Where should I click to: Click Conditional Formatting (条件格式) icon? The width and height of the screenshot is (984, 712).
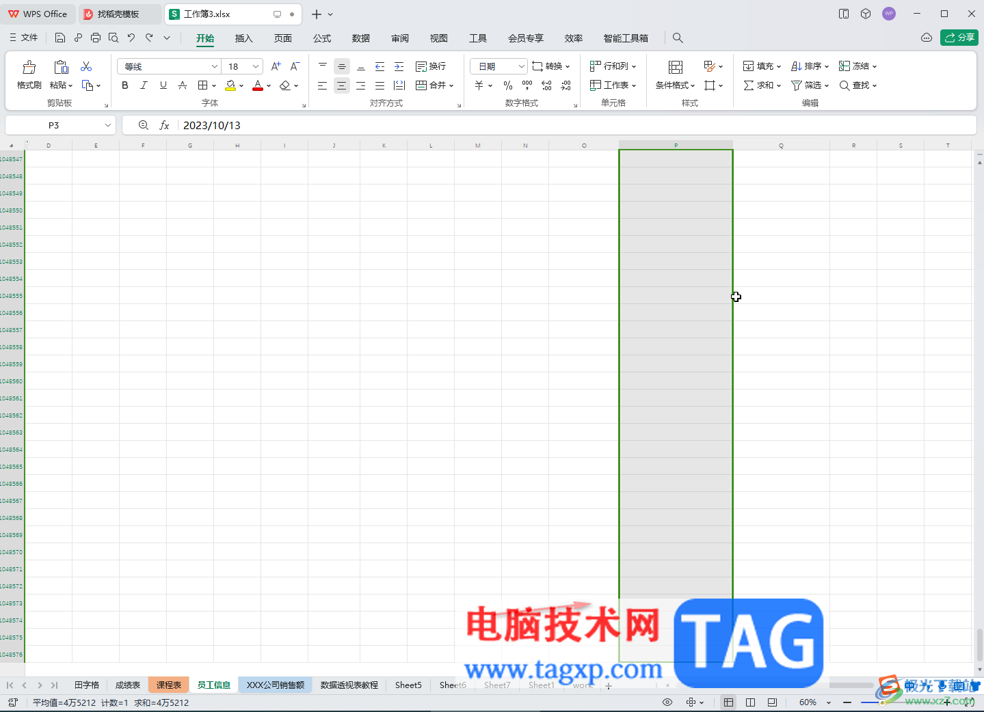[x=676, y=67]
